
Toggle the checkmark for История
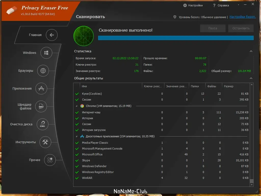tap(77, 118)
